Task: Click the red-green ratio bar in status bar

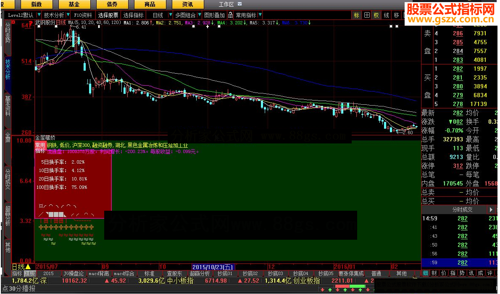Action: click(350, 287)
